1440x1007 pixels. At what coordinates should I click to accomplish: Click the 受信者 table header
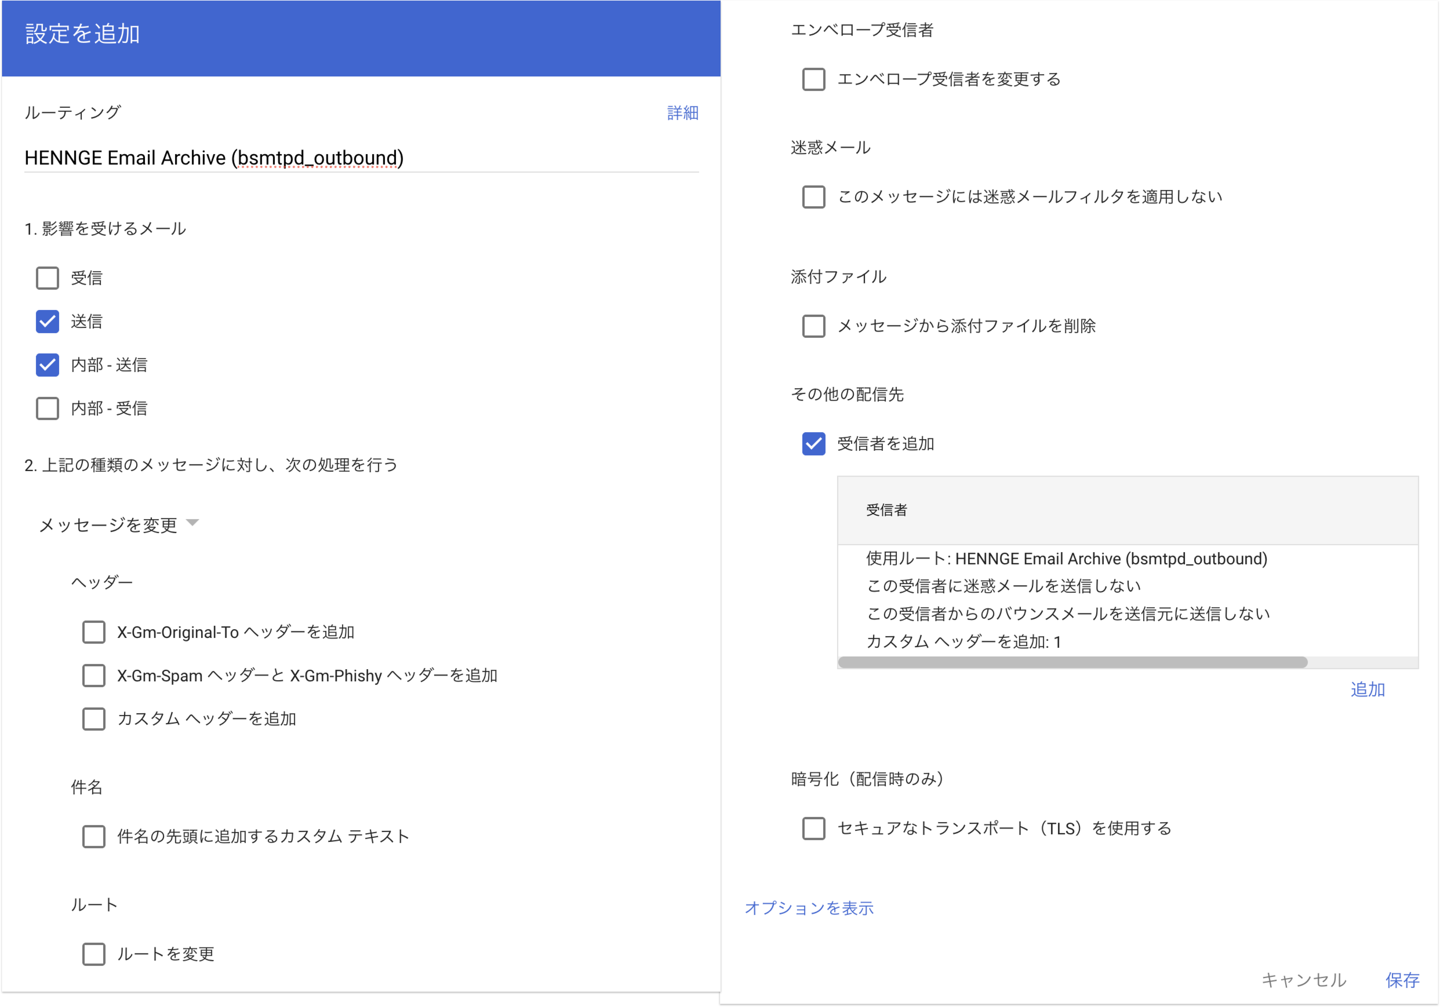[1128, 510]
